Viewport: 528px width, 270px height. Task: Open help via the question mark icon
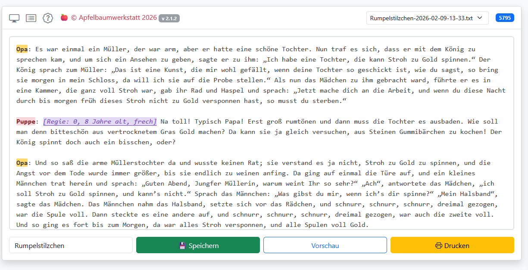[47, 18]
